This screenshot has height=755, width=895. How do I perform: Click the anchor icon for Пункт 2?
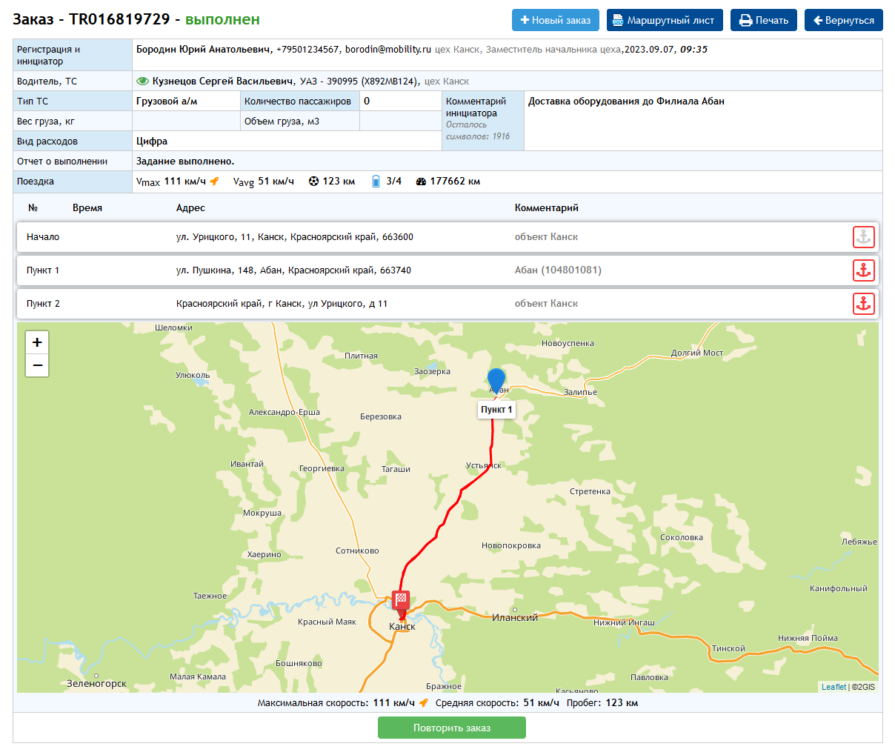863,304
